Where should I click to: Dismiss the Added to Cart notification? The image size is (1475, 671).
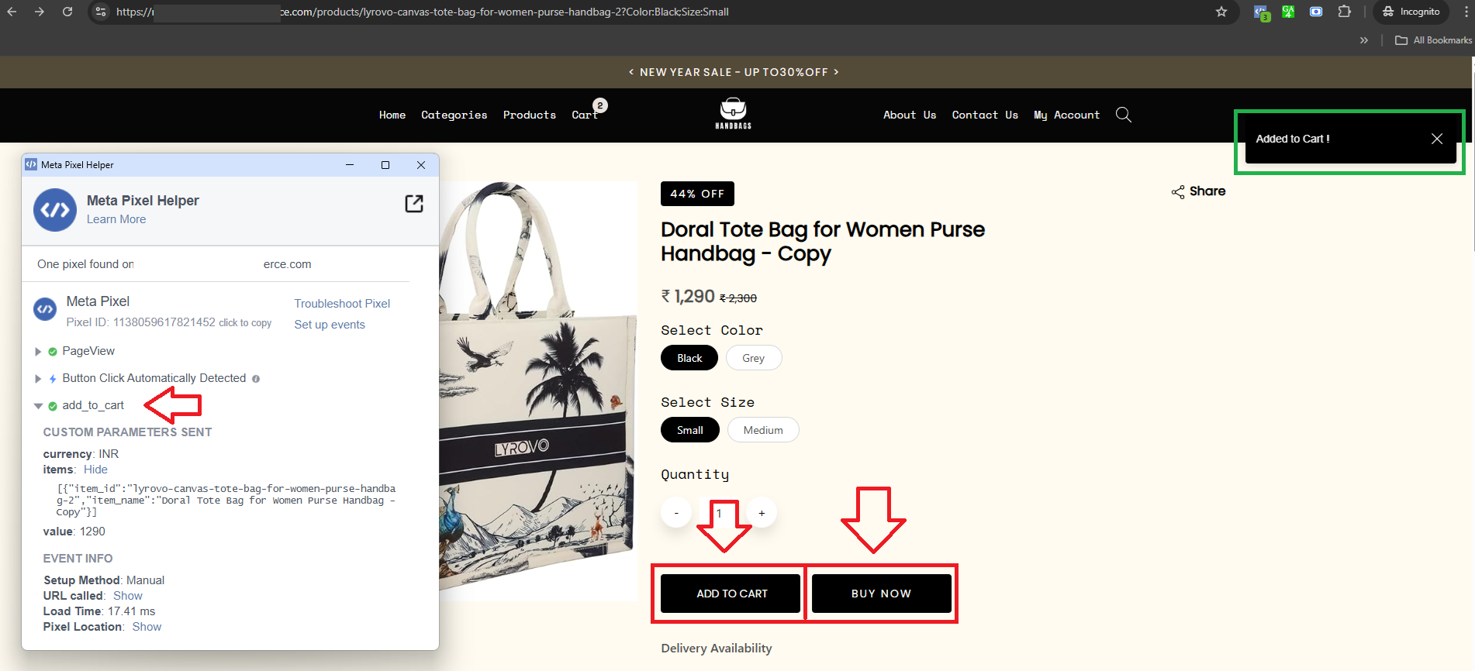click(x=1437, y=139)
